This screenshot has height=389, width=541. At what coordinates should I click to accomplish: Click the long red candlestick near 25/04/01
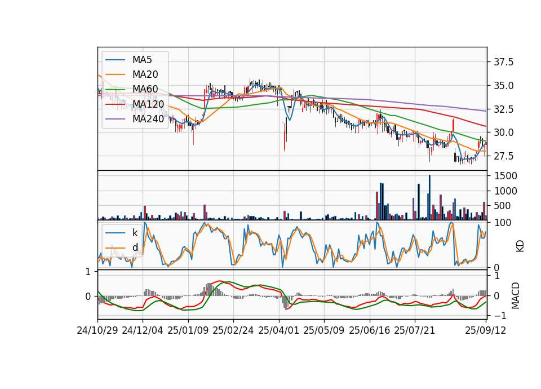click(x=285, y=136)
